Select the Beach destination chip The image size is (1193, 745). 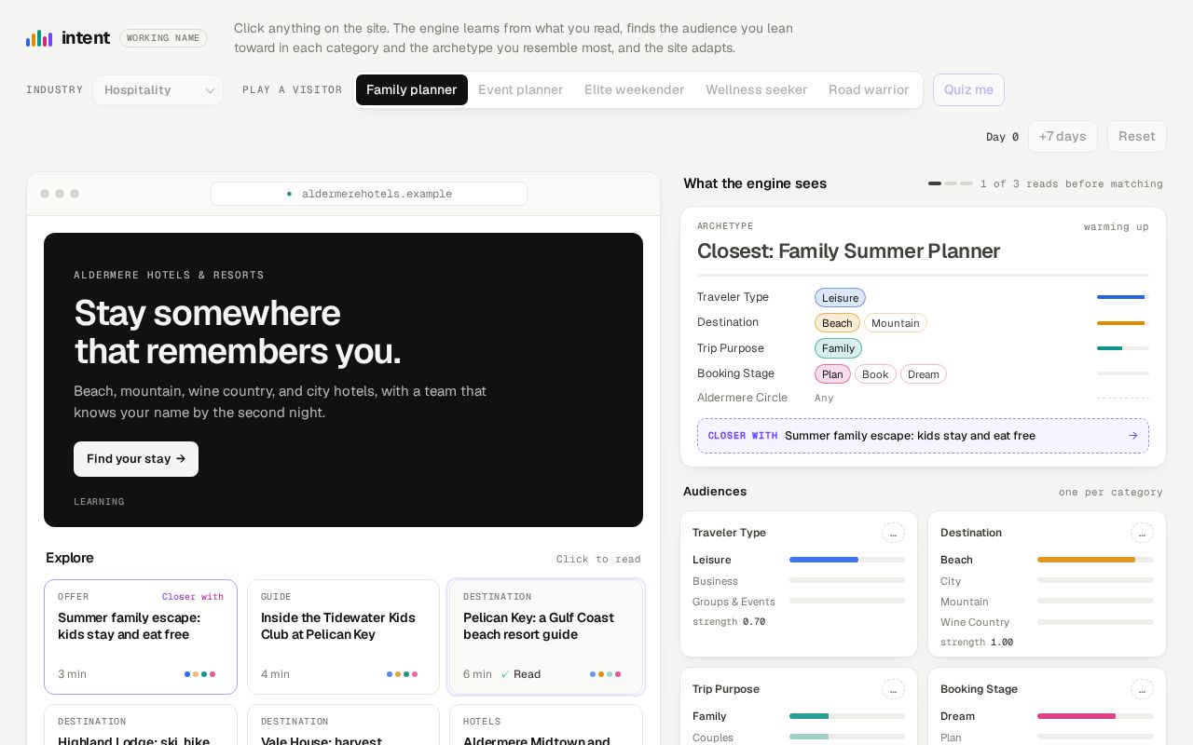pos(837,323)
